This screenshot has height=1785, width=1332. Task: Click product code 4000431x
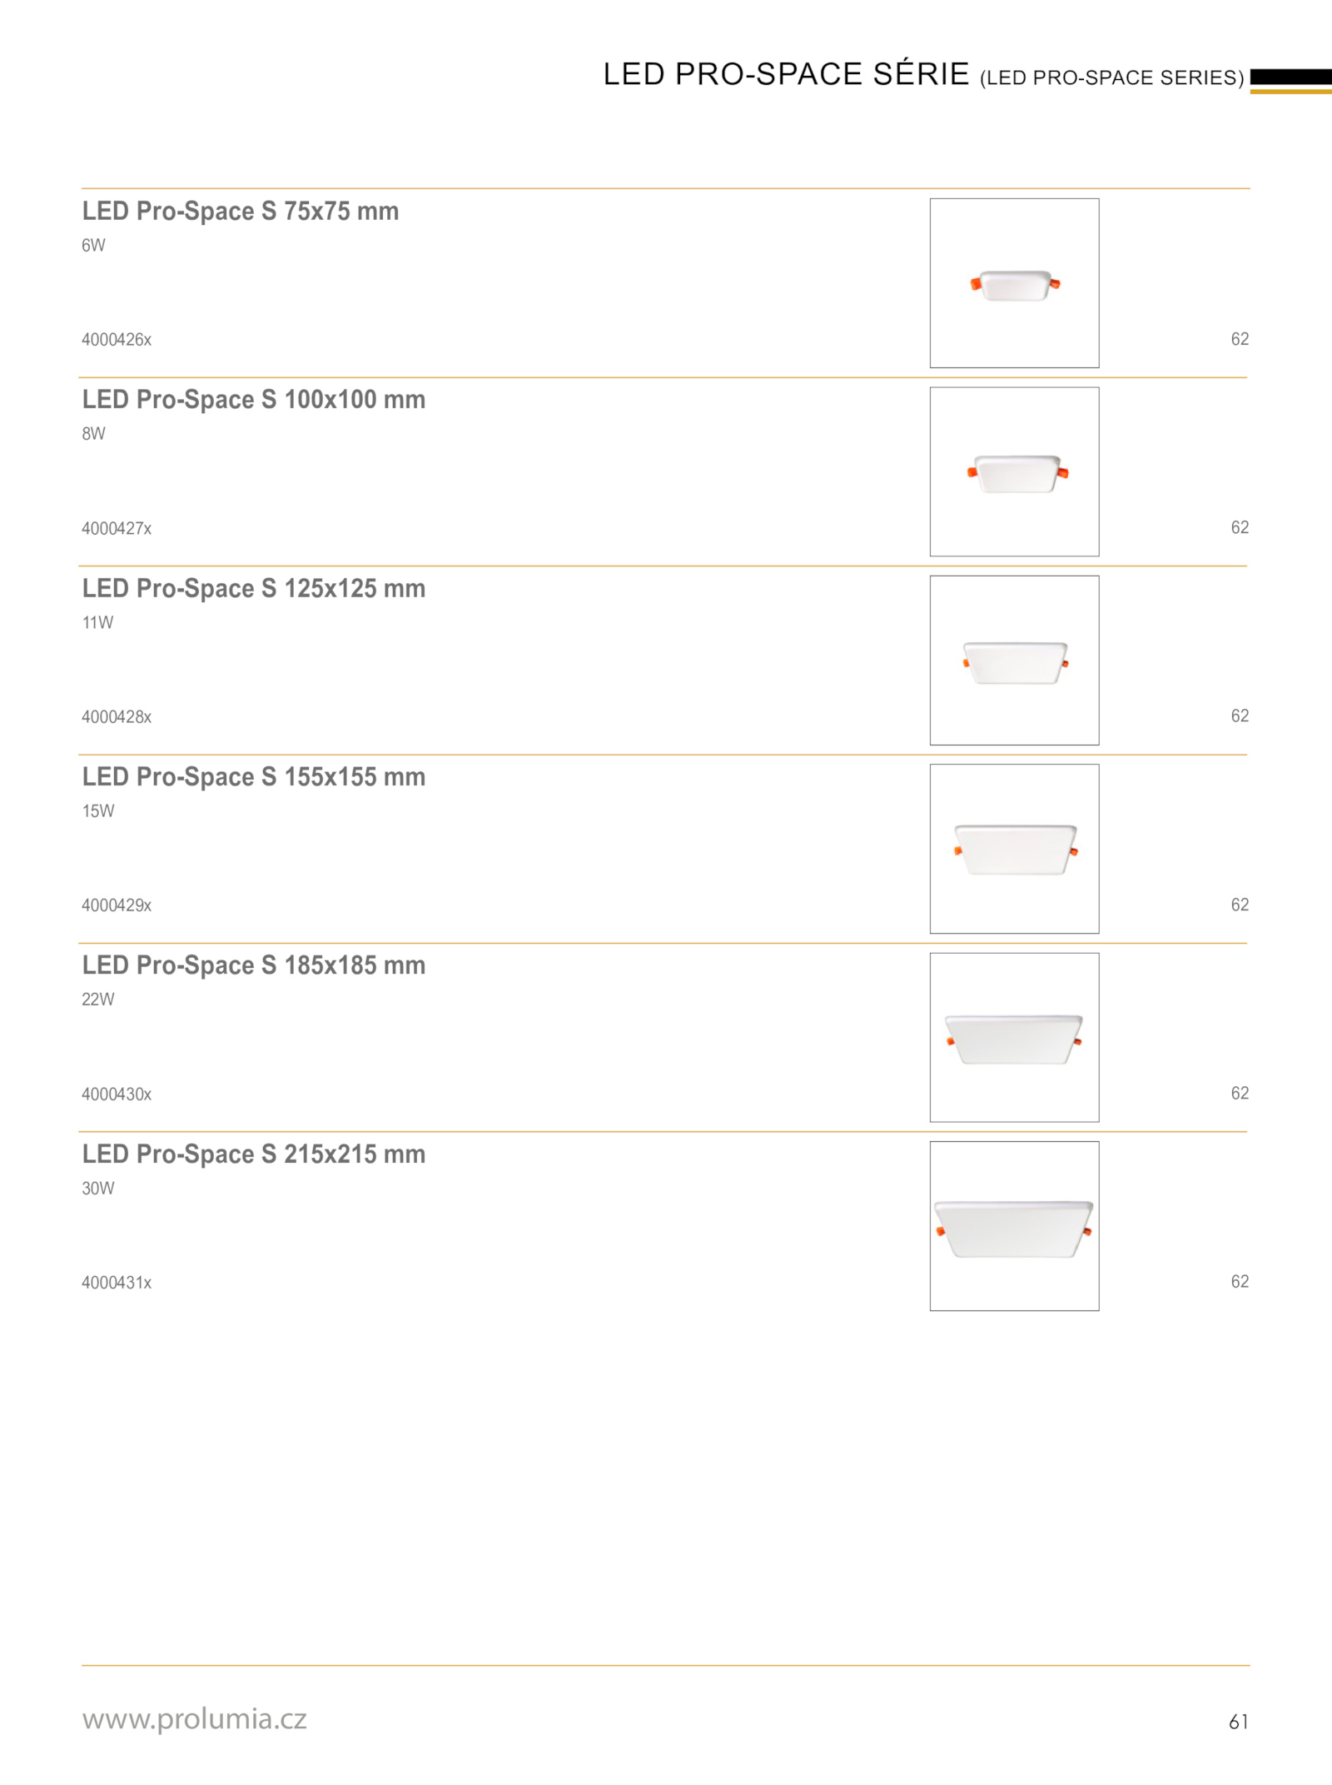pyautogui.click(x=117, y=1283)
